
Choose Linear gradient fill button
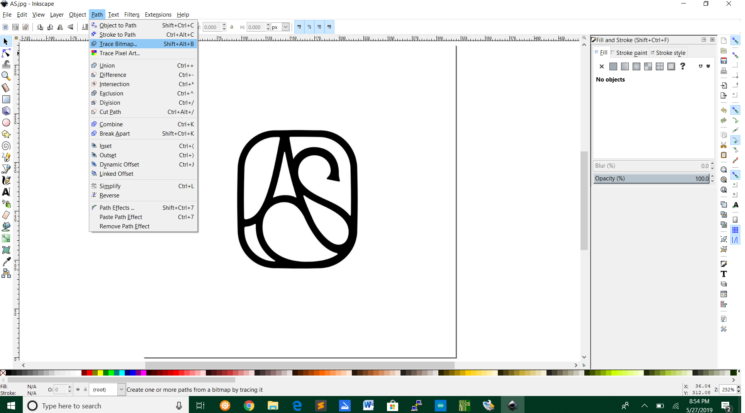(x=625, y=66)
